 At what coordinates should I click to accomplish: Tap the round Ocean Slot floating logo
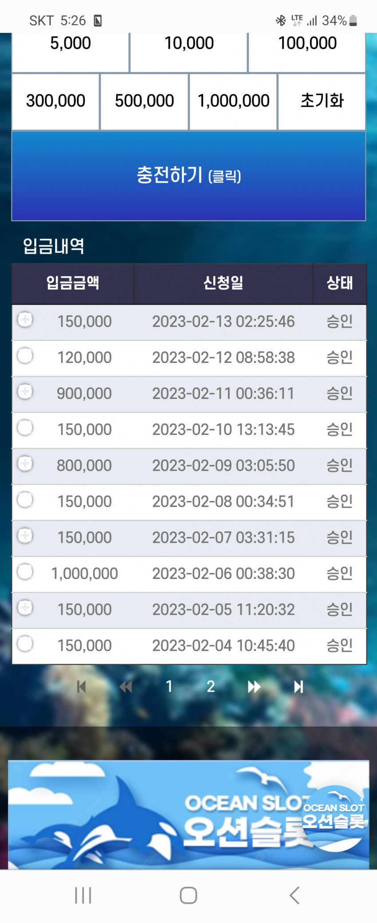pos(334,818)
